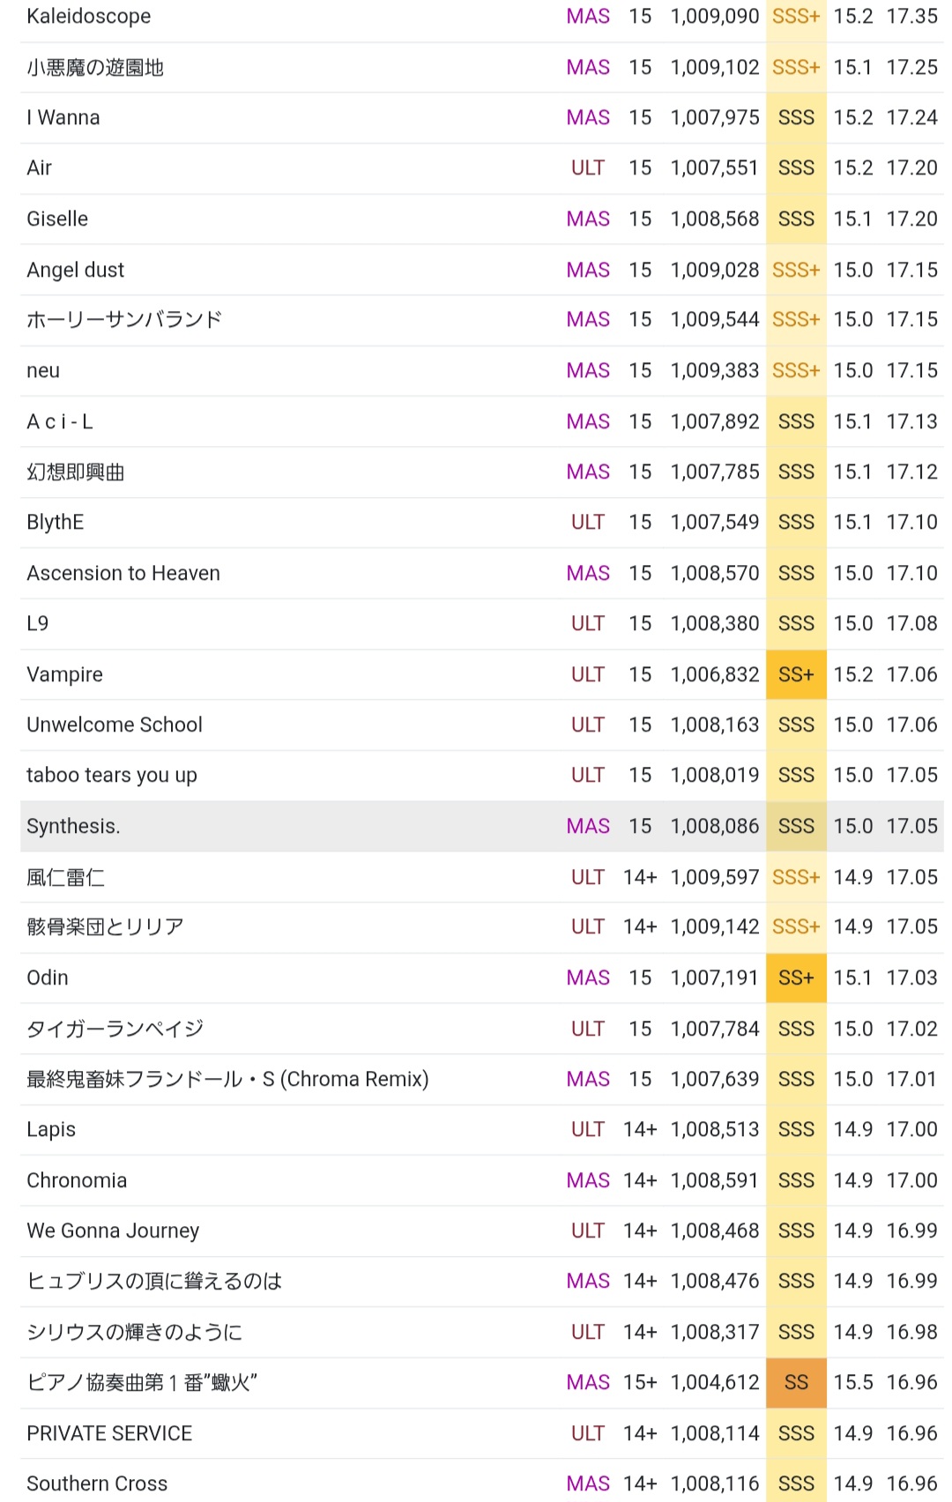The height and width of the screenshot is (1502, 952).
Task: Click the SS+ rank badge in Odin's row
Action: pyautogui.click(x=796, y=978)
